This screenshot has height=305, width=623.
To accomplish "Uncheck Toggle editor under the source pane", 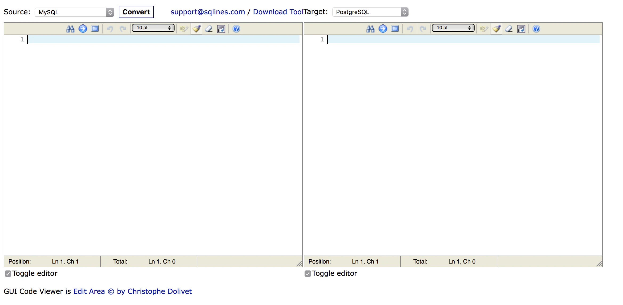I will click(x=8, y=274).
